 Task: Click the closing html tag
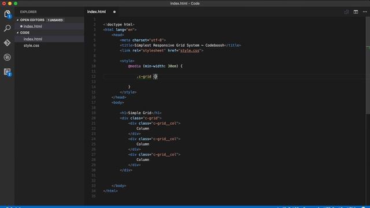click(110, 191)
